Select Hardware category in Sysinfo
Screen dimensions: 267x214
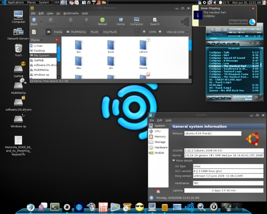tap(158, 148)
